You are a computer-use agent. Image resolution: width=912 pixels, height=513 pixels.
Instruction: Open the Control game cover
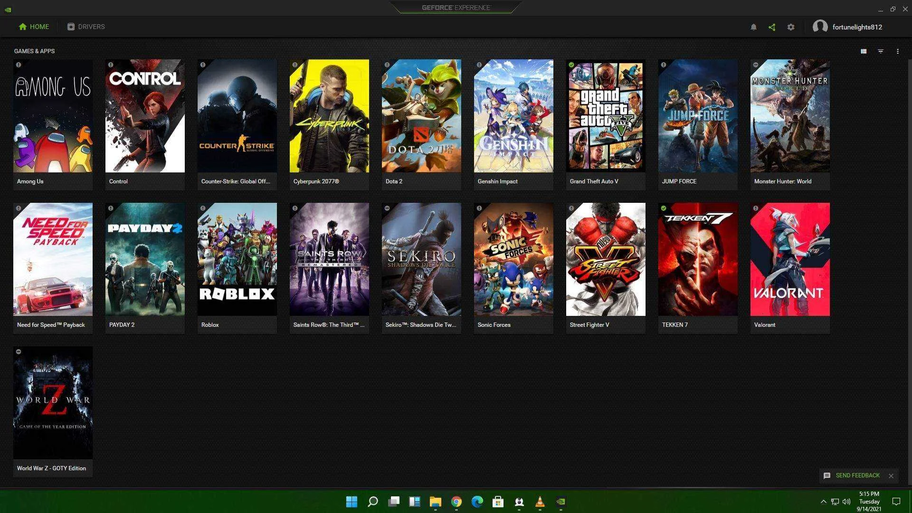[145, 116]
